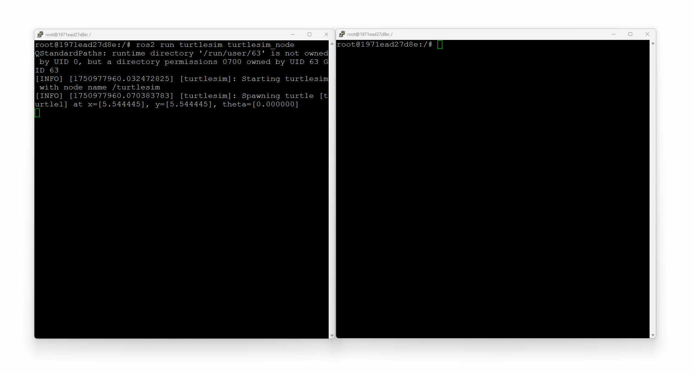Click the PuTTY icon in left terminal title bar
694x374 pixels.
40,34
